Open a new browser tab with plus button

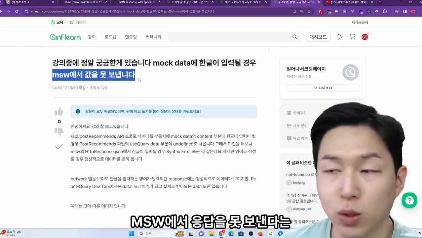[x=380, y=2]
